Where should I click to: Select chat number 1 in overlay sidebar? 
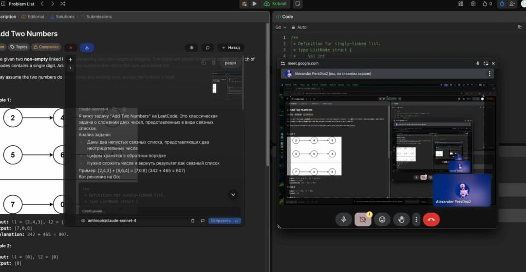[x=71, y=68]
